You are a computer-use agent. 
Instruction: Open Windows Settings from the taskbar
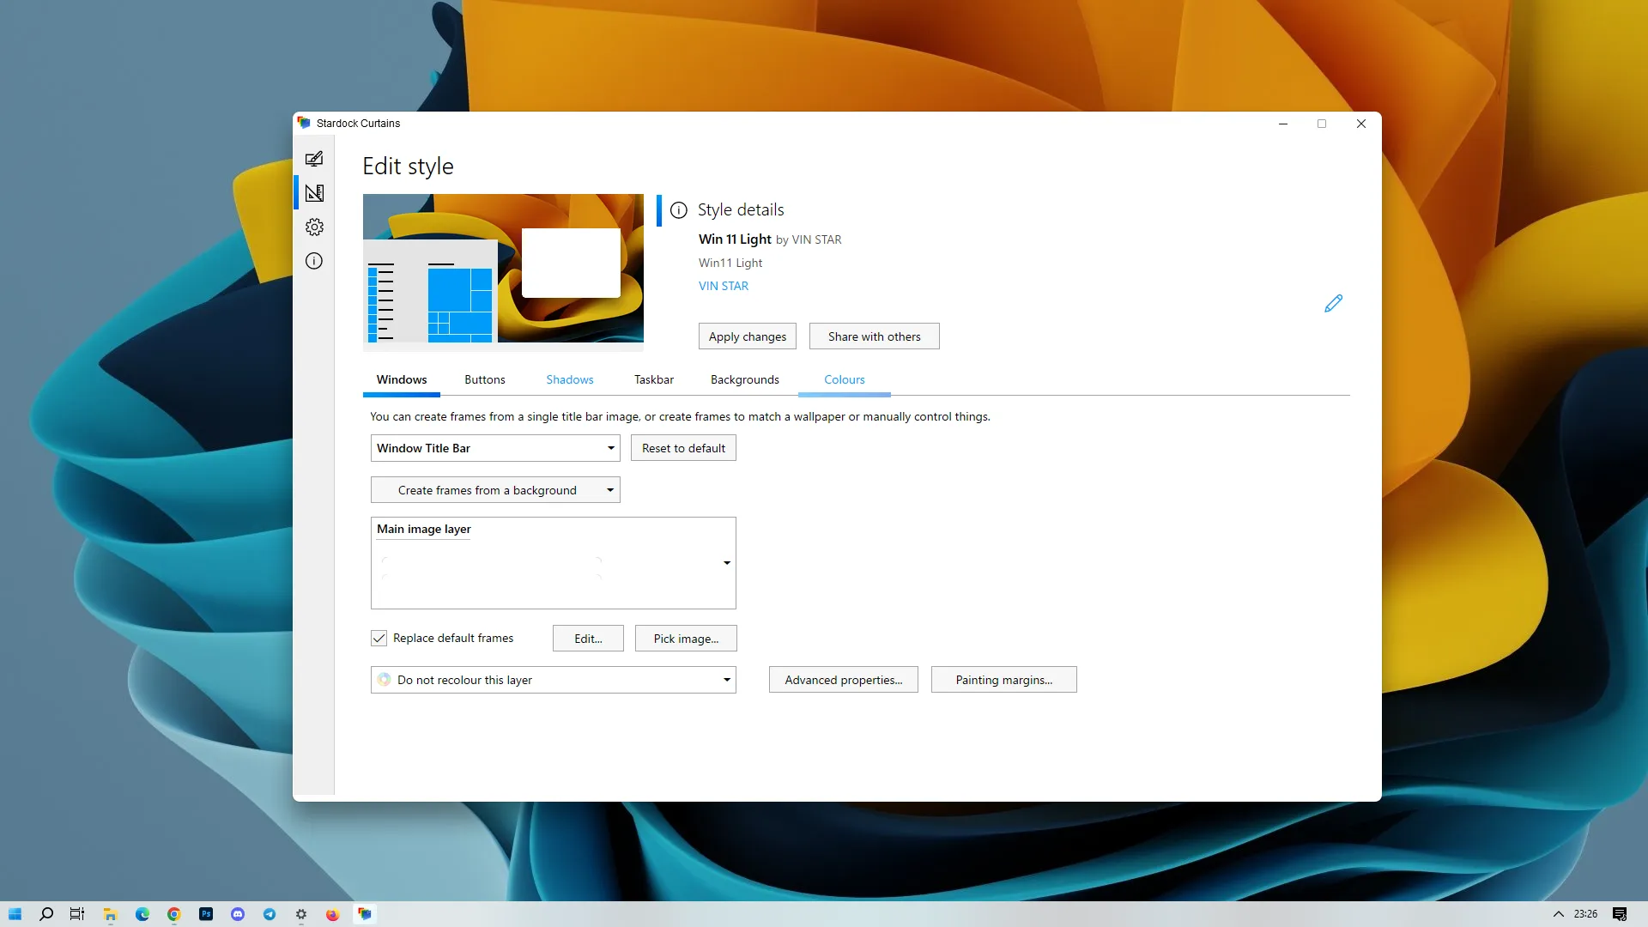coord(301,914)
